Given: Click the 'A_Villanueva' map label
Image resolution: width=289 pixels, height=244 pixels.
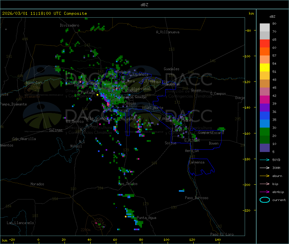Looking at the screenshot, I should click(x=168, y=32).
